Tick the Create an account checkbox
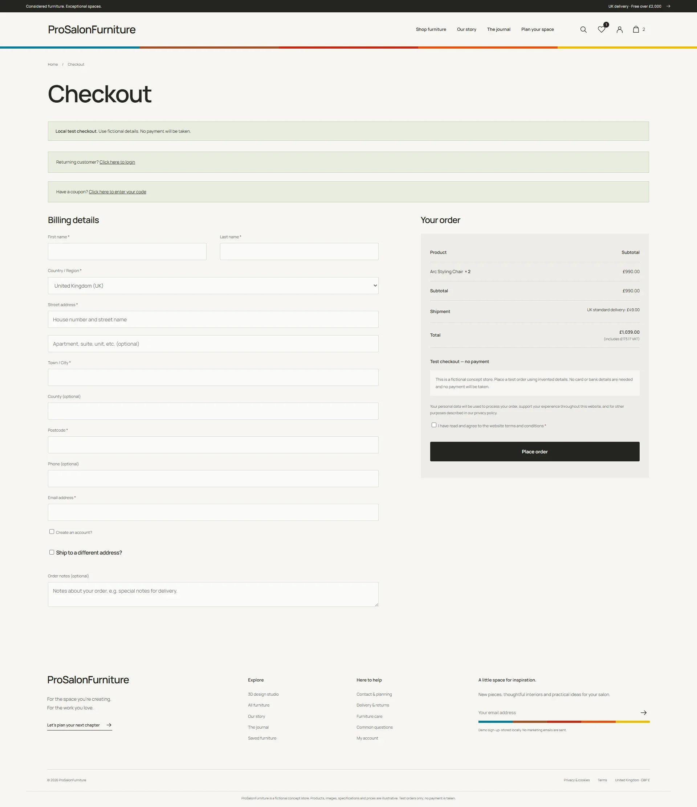 click(52, 532)
